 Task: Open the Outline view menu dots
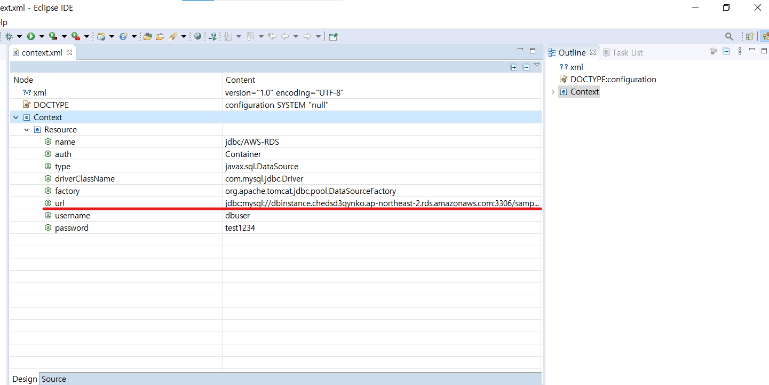pos(740,51)
